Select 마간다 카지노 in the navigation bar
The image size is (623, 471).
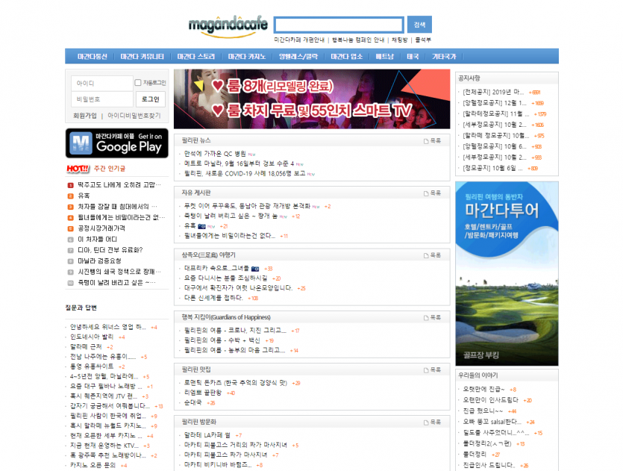(x=247, y=57)
